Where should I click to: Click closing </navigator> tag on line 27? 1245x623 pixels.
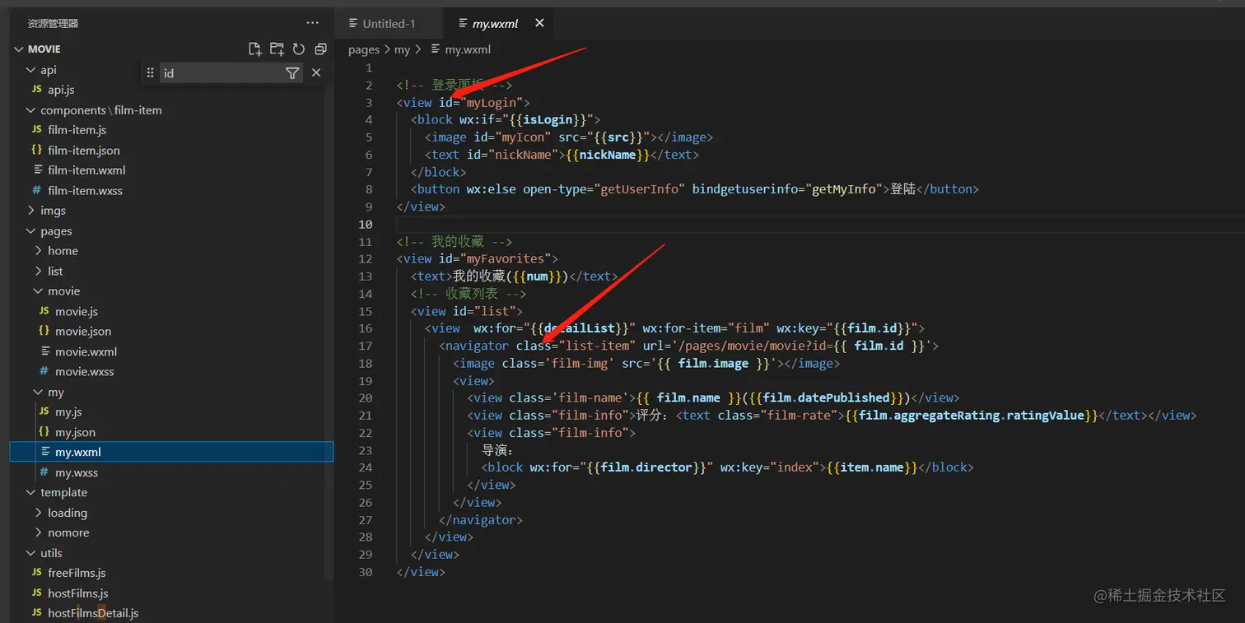[x=481, y=520]
